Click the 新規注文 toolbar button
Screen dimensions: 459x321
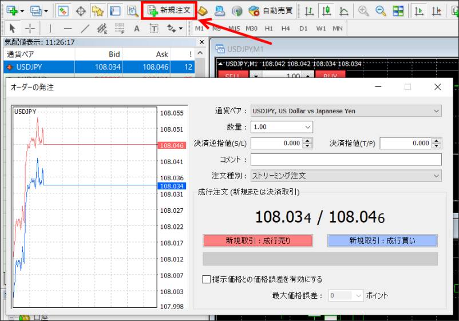(x=169, y=10)
